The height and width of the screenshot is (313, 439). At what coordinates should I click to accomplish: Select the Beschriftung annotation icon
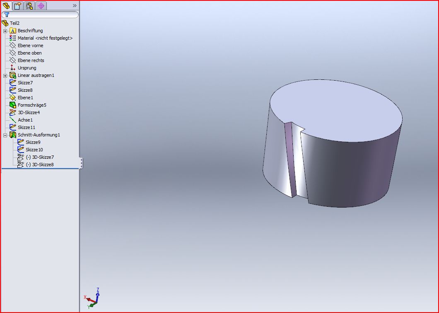tap(12, 31)
